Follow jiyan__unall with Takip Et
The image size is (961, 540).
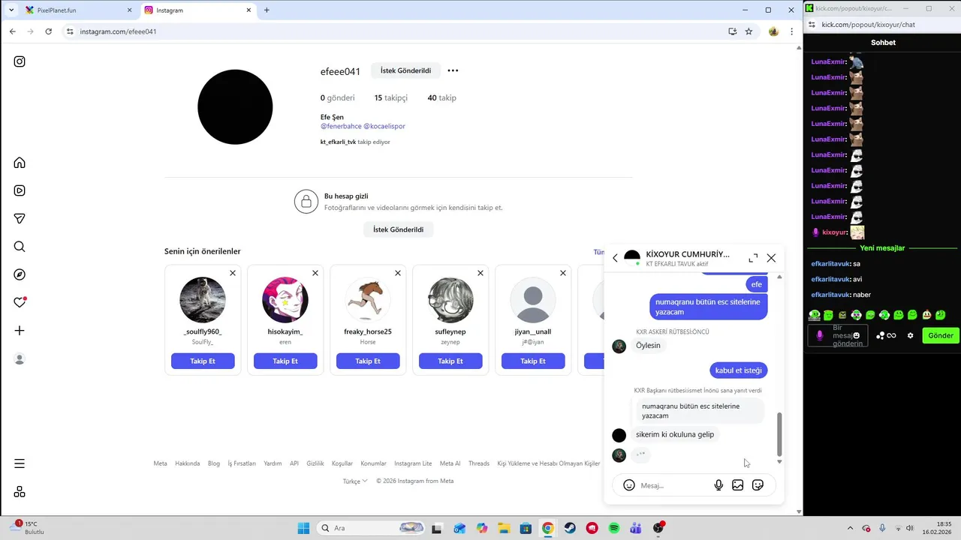(533, 361)
